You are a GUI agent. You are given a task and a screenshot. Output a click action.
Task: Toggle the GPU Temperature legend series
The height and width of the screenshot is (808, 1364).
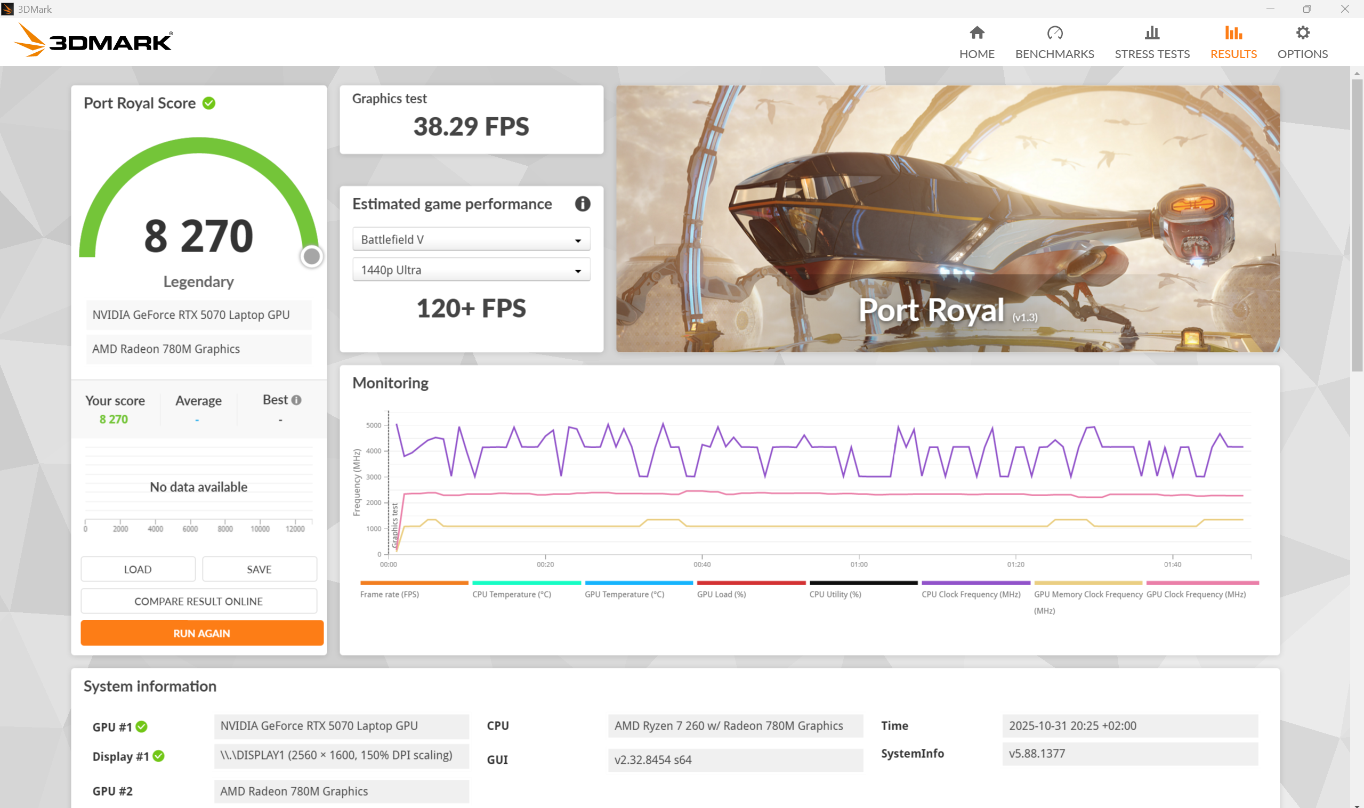624,594
